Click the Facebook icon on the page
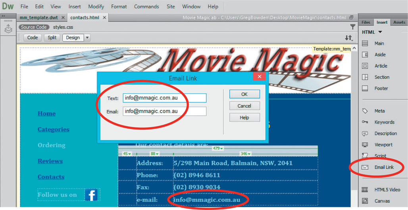The width and height of the screenshot is (408, 210). [x=91, y=195]
